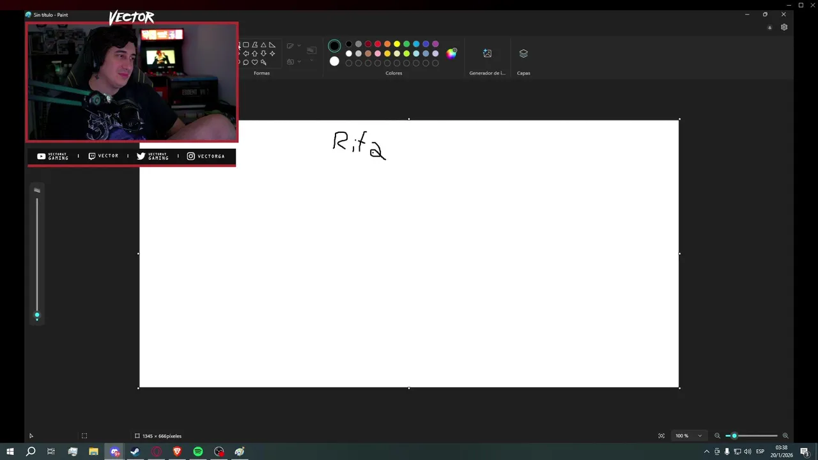Pick the yellow color swatch
Viewport: 818px width, 460px height.
397,44
